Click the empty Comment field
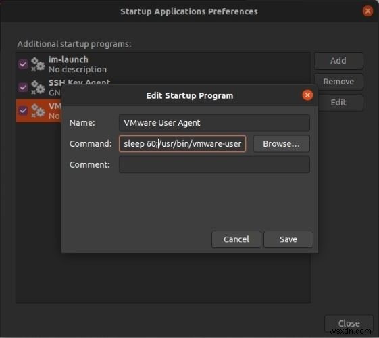Screen dimensions: 379x338 [x=214, y=165]
